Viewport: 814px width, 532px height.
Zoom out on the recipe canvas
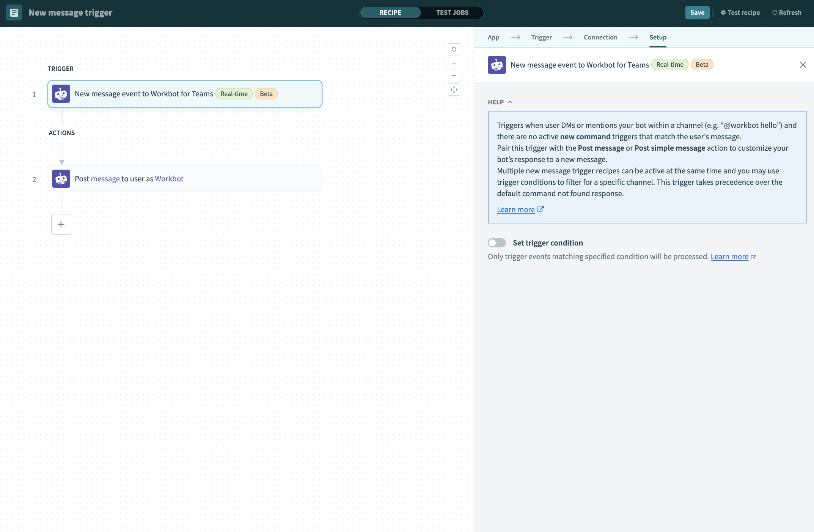click(x=454, y=75)
